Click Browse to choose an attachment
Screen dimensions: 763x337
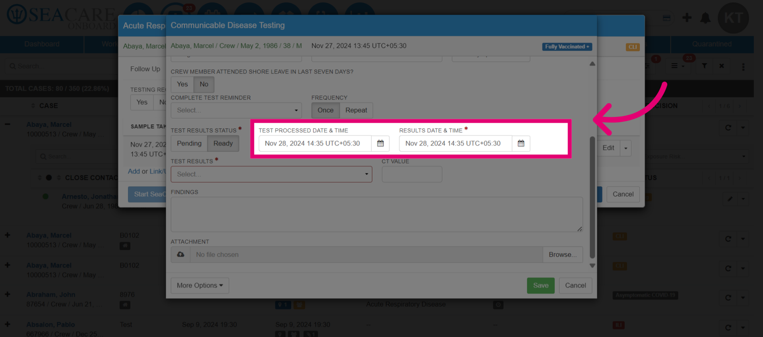pos(563,255)
